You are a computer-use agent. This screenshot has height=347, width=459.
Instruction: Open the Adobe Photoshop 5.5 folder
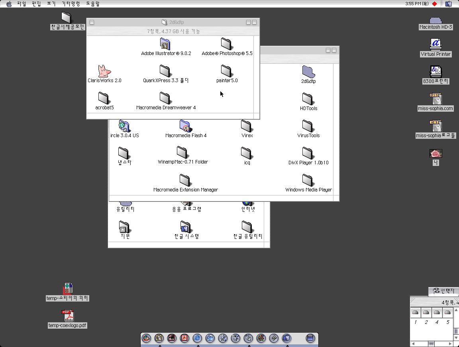pos(226,43)
